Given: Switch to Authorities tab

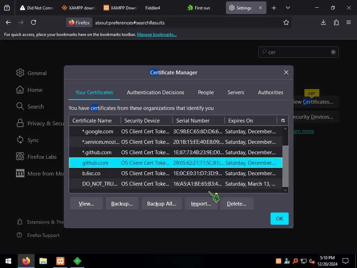Looking at the screenshot, I should [271, 92].
